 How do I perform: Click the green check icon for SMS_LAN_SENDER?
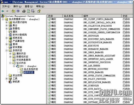[49, 66]
